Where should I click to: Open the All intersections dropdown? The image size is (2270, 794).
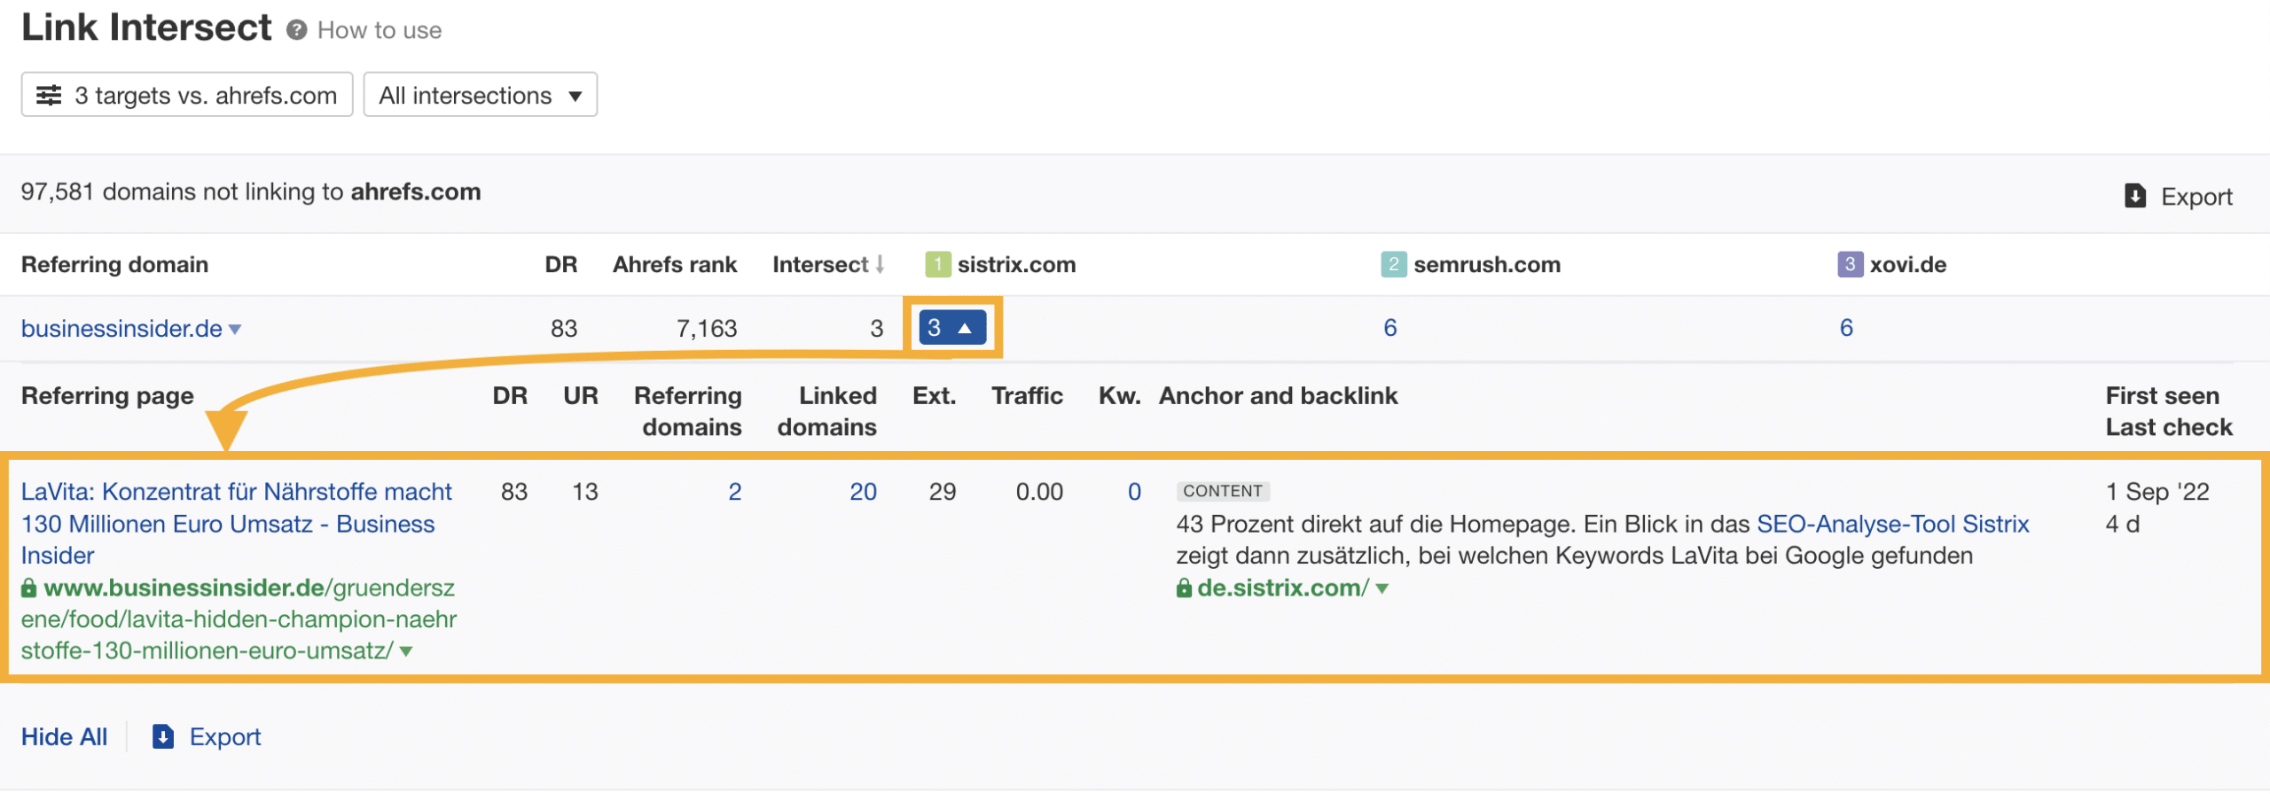480,95
